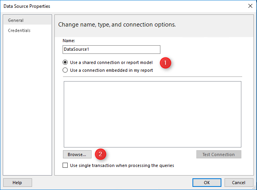257x190 pixels.
Task: Click inside the DataSource1 name field
Action: coord(111,50)
